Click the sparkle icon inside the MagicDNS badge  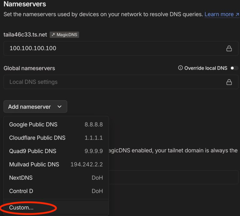click(53, 35)
